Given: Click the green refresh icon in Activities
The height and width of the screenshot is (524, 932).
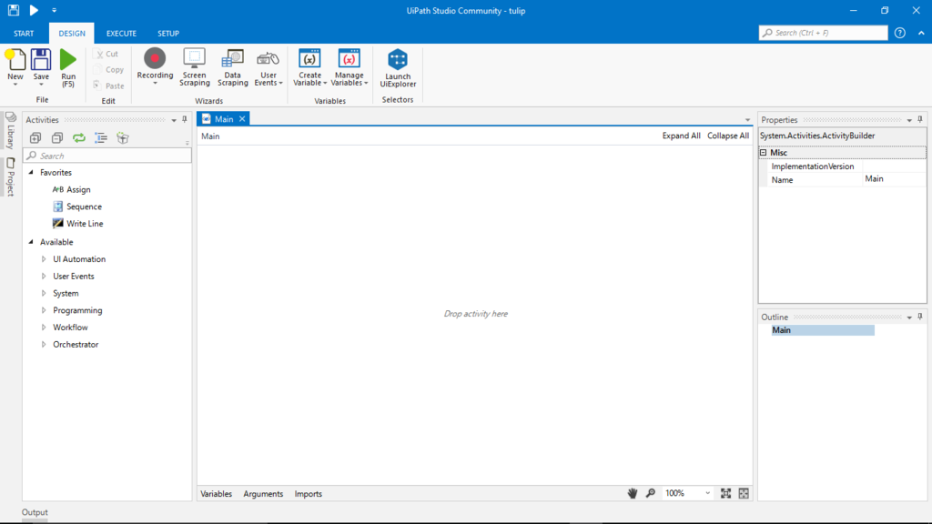Looking at the screenshot, I should click(x=79, y=138).
